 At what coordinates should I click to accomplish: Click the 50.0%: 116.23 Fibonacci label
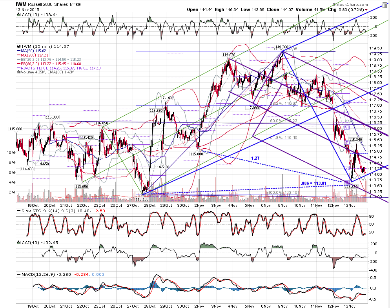(x=284, y=121)
